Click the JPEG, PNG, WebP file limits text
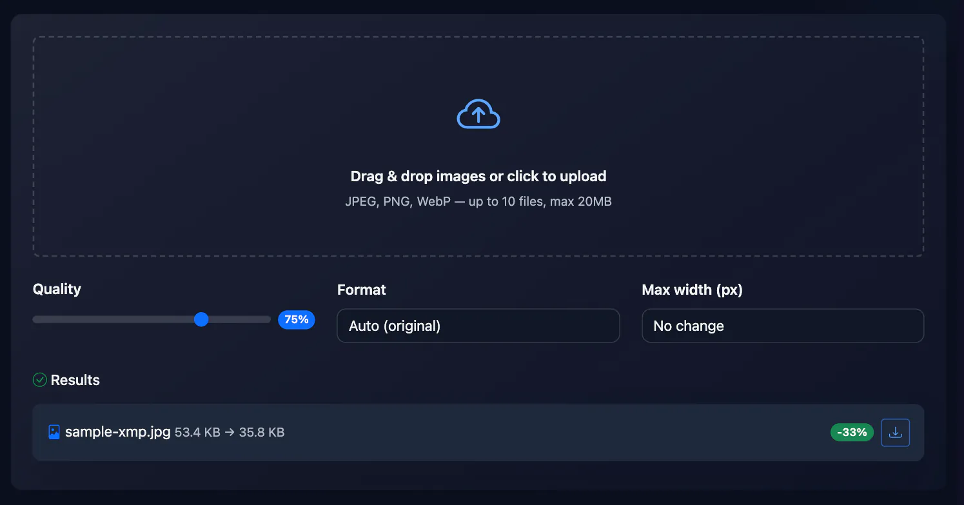 (478, 201)
